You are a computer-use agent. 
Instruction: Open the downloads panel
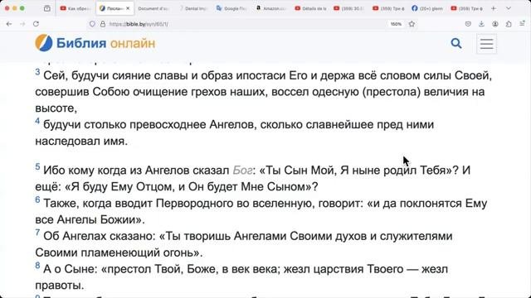[481, 24]
